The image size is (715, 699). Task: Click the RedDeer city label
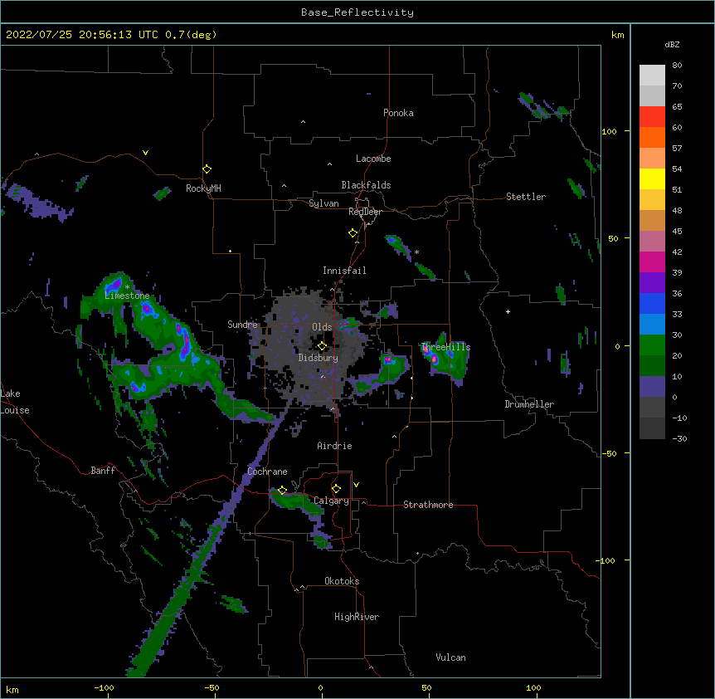365,212
